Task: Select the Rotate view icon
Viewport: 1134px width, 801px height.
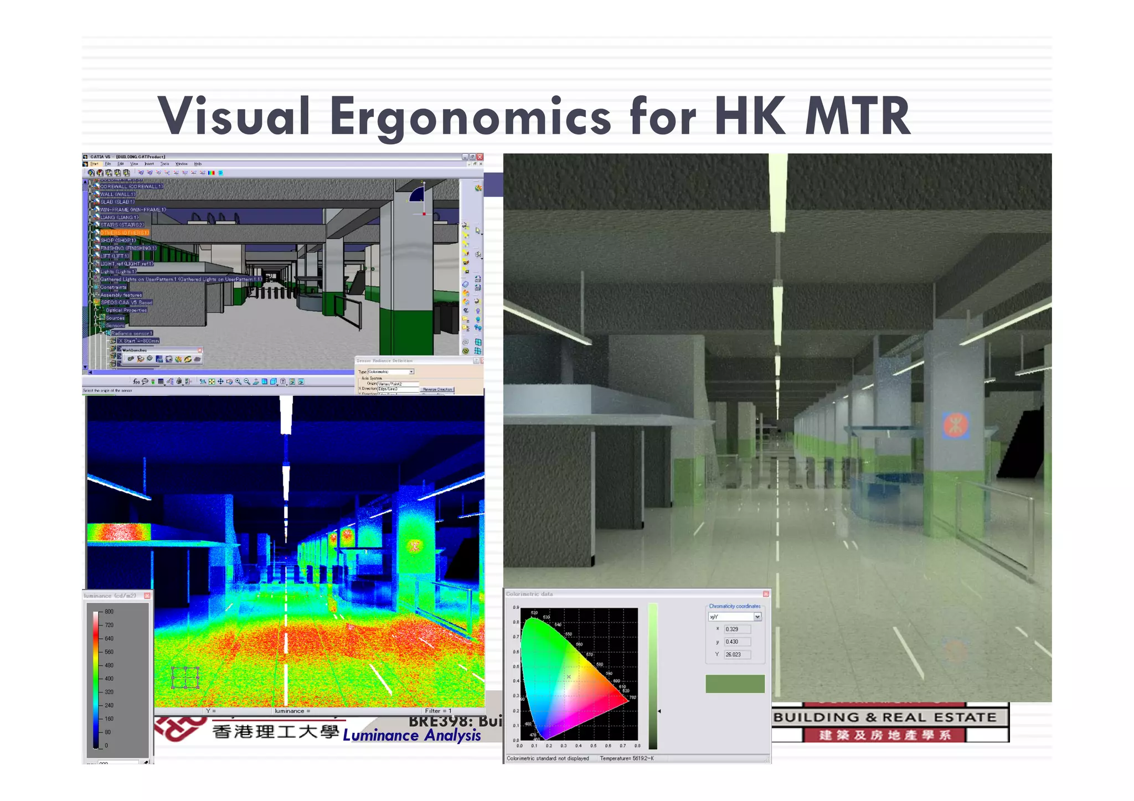Action: click(x=229, y=381)
